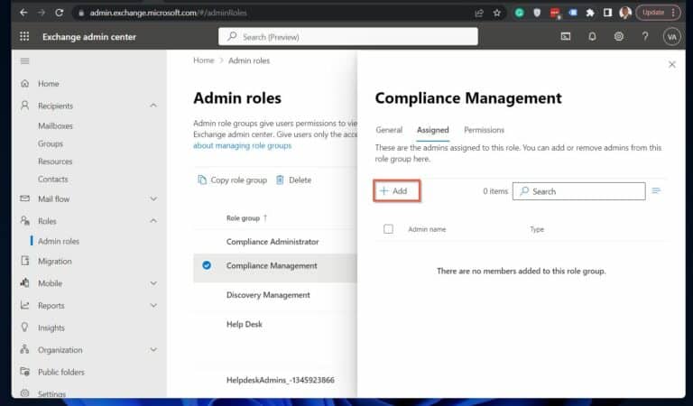Viewport: 693px width, 406px height.
Task: Click the shield extension icon
Action: (x=537, y=13)
